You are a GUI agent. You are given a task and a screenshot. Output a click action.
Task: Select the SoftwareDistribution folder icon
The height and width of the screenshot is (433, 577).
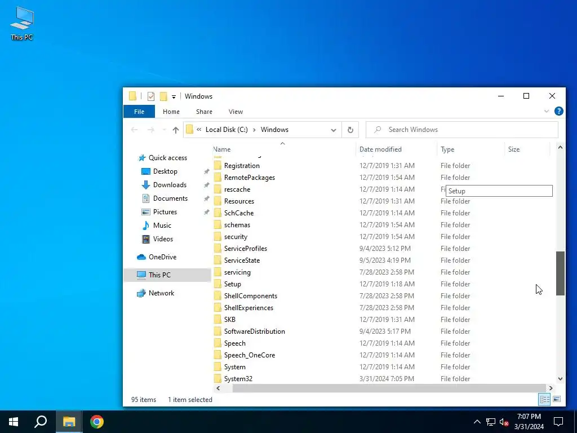coord(218,332)
